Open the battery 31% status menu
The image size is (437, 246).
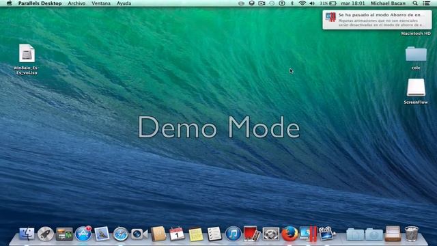(328, 3)
